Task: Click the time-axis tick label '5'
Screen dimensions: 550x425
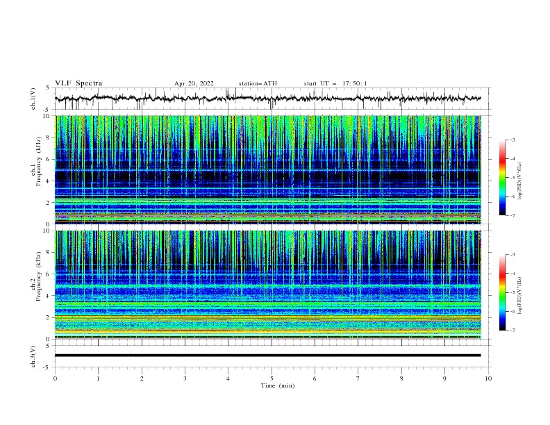Action: (x=272, y=378)
